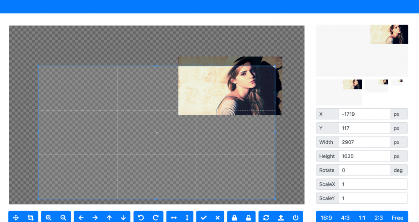
Task: Unlock the crop box
Action: (x=248, y=218)
